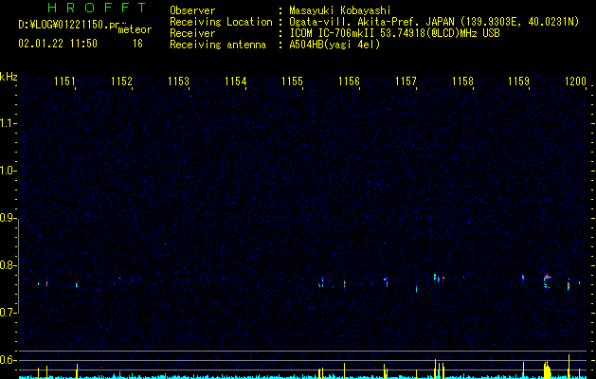Image resolution: width=596 pixels, height=379 pixels.
Task: Select observer name Masayuki Kobayashi
Action: [x=340, y=10]
